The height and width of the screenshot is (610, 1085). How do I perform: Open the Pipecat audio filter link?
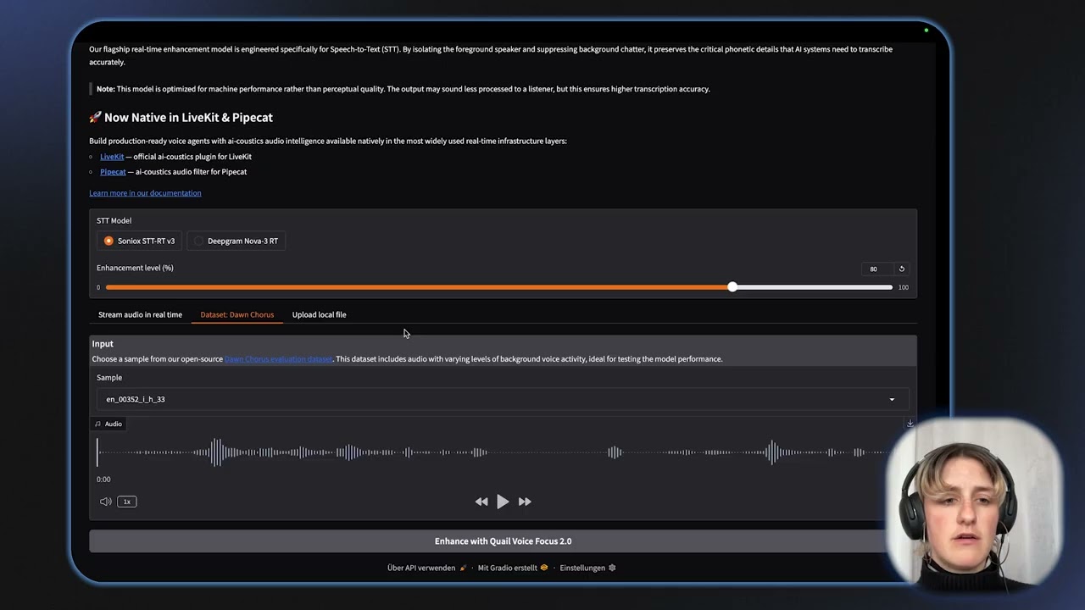pos(113,172)
